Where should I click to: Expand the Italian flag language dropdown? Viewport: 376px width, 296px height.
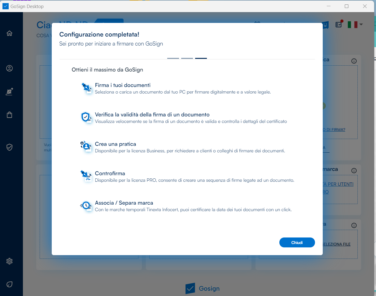coord(355,24)
